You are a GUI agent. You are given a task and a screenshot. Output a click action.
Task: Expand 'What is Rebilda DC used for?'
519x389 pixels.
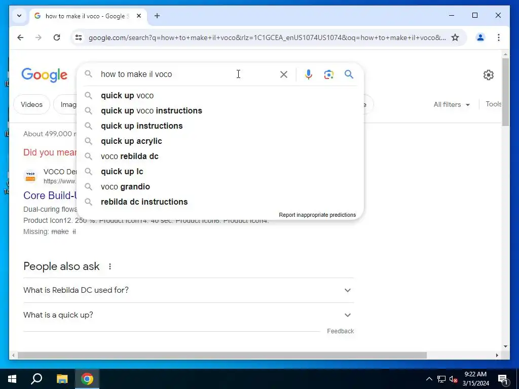click(189, 290)
